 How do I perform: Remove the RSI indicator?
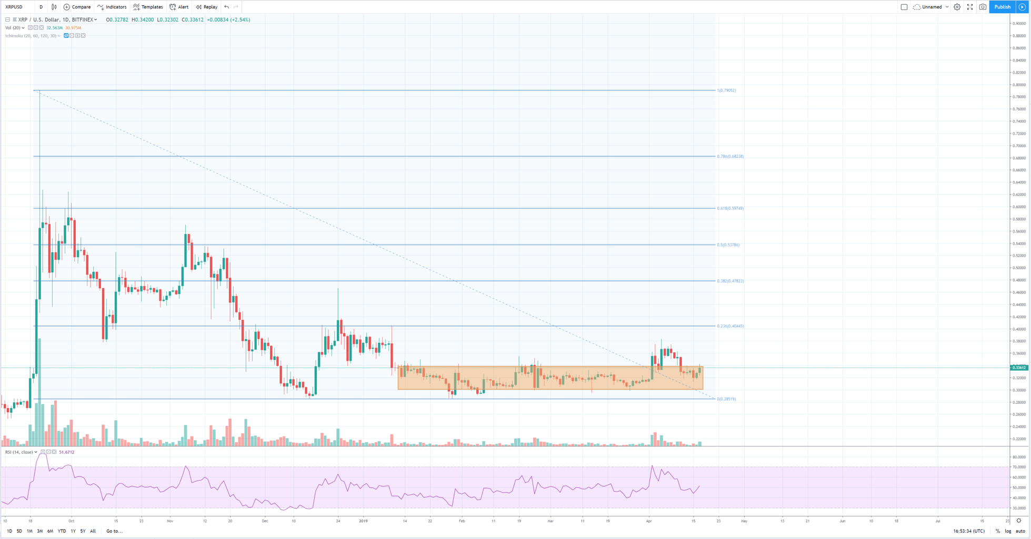(x=54, y=452)
